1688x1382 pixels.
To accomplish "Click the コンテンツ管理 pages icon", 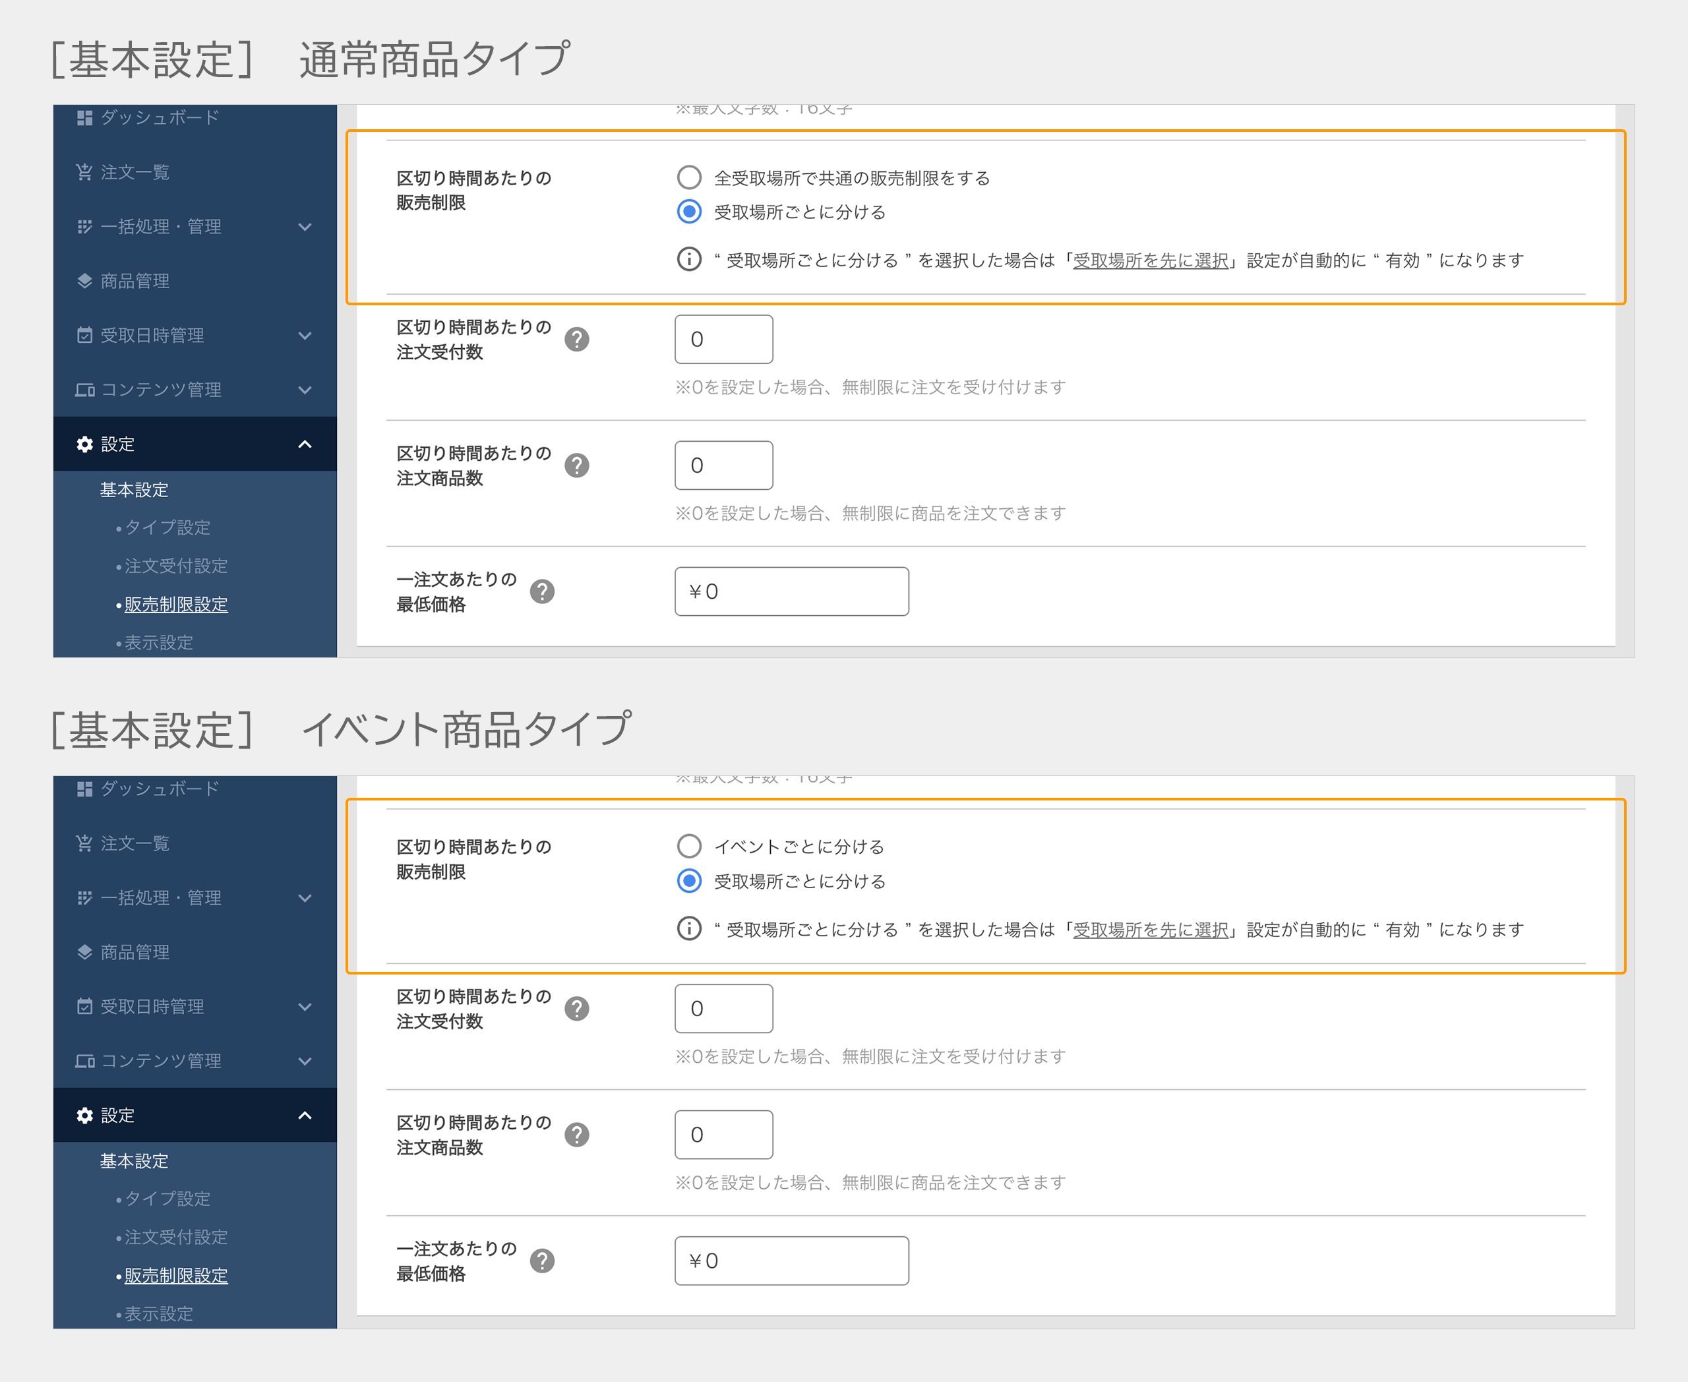I will coord(85,389).
